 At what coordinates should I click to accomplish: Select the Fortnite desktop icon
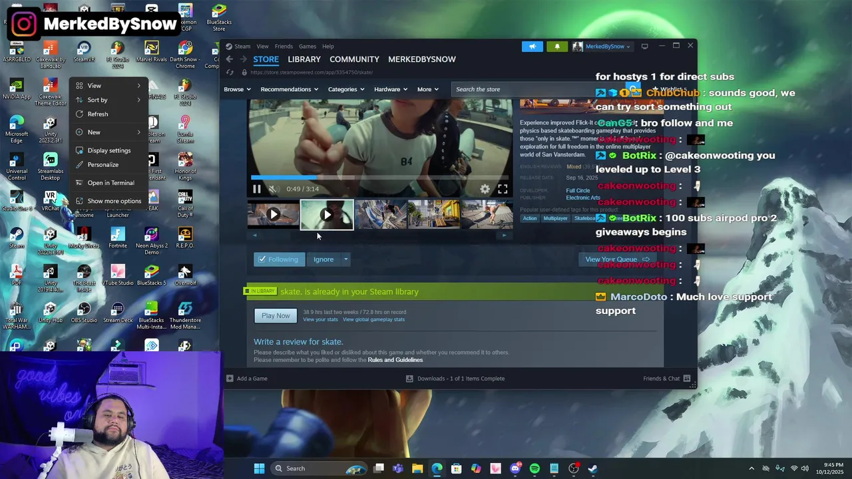(x=118, y=238)
